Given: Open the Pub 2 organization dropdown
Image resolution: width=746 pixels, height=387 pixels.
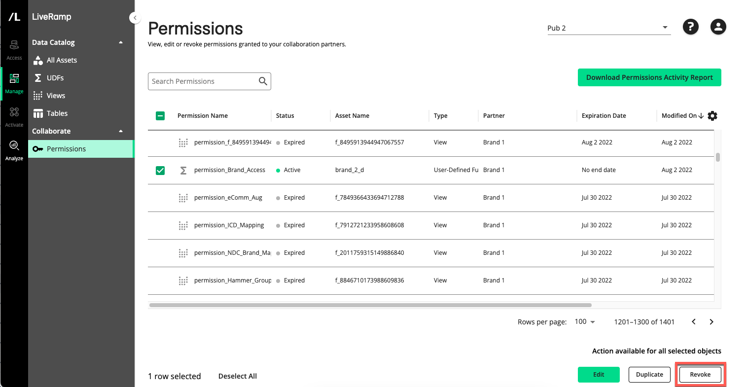Looking at the screenshot, I should tap(609, 28).
